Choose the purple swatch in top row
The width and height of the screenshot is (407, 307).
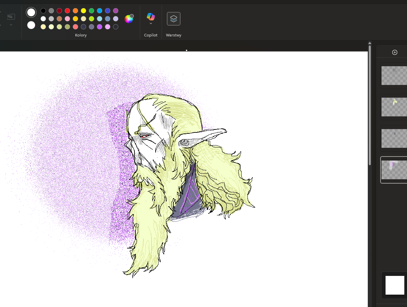[116, 11]
